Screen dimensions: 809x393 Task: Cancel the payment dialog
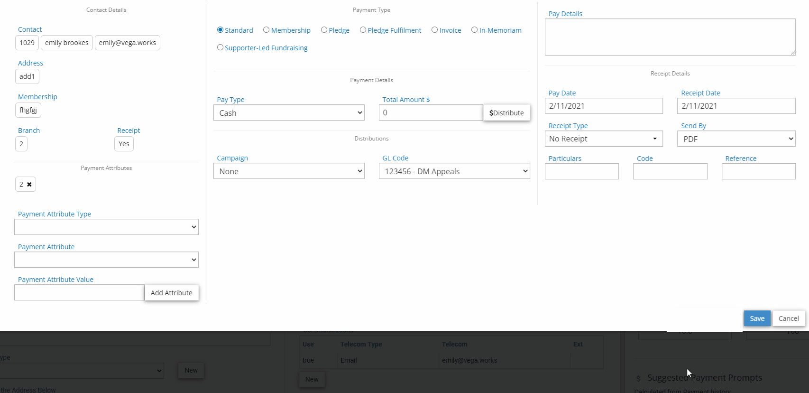click(789, 318)
